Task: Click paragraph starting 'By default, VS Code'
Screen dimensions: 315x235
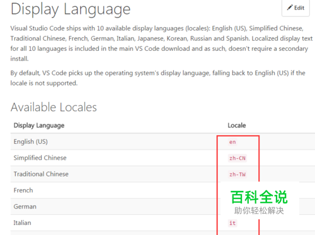Action: [x=157, y=78]
